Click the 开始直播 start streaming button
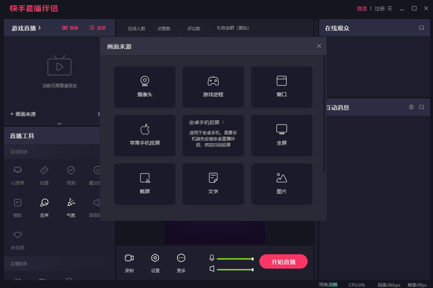The height and width of the screenshot is (288, 433). pos(283,261)
